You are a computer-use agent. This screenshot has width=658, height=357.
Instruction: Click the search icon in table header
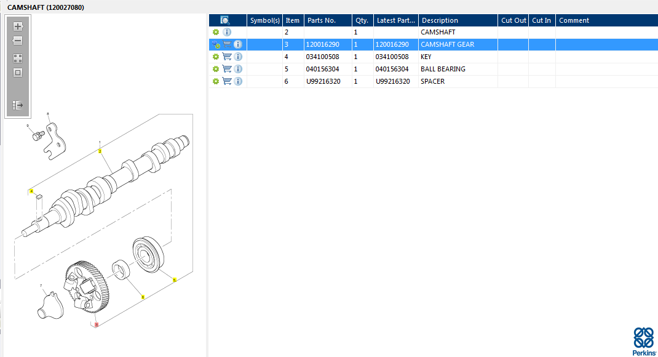(226, 20)
